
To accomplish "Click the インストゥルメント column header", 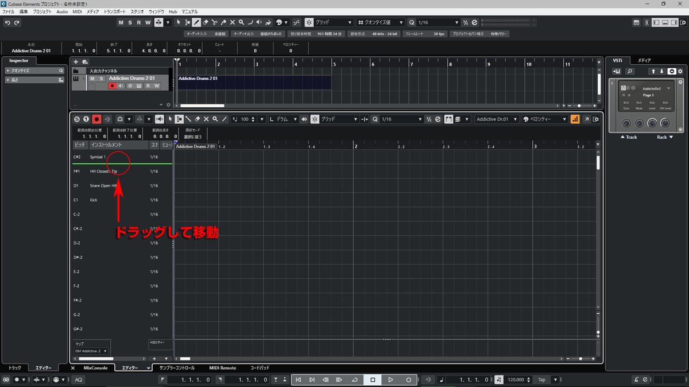I will click(x=118, y=146).
